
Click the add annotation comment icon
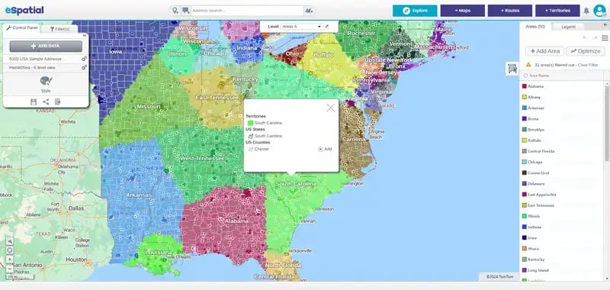185,11
